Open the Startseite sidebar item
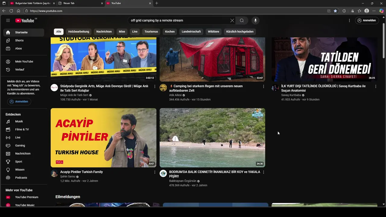386x217 pixels. (24, 32)
